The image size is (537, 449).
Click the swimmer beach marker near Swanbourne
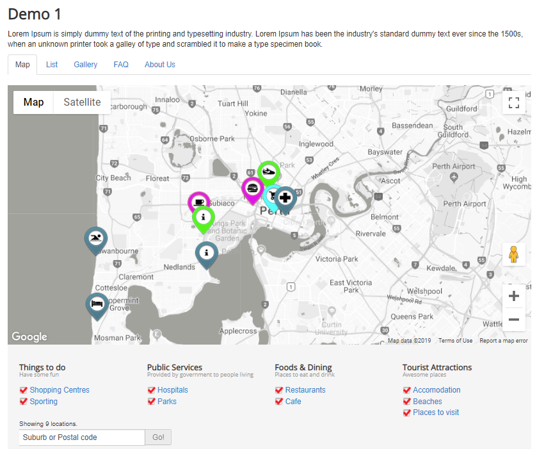coord(96,238)
